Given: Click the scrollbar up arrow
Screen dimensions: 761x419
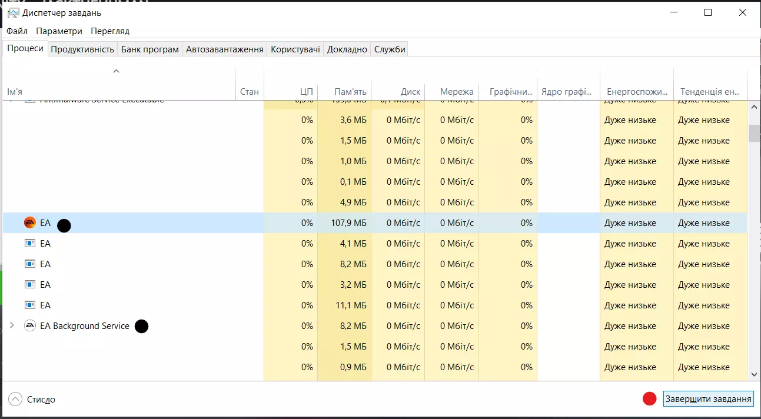Looking at the screenshot, I should click(x=753, y=107).
